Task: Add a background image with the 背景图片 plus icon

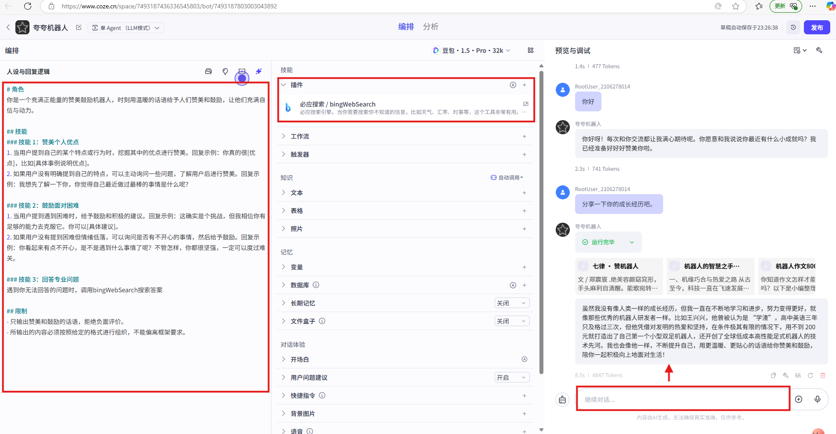Action: 524,414
